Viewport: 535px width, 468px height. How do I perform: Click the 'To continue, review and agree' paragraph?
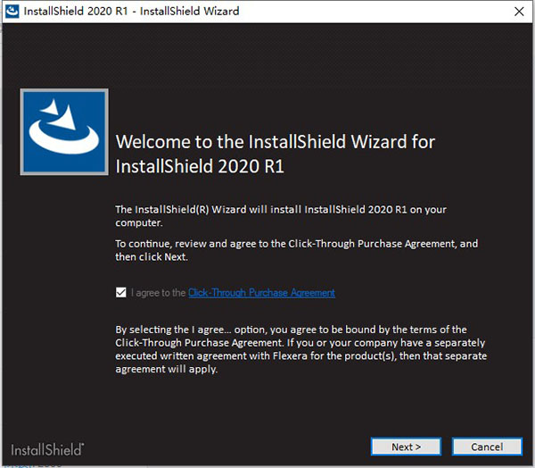(x=297, y=249)
